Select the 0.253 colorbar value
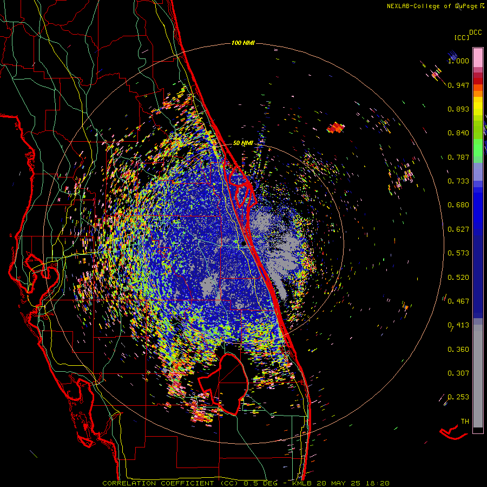Image resolution: width=487 pixels, height=487 pixels. (458, 397)
